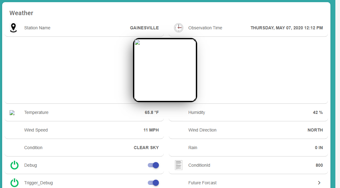Turn off the Debug switch
Screen dimensions: 340x188
(153, 165)
